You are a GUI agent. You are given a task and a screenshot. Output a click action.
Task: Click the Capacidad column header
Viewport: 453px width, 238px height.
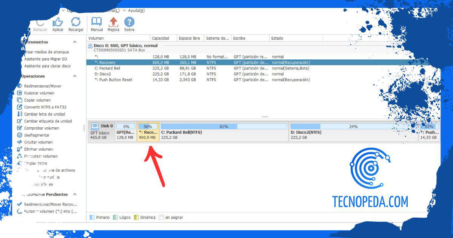(x=163, y=38)
